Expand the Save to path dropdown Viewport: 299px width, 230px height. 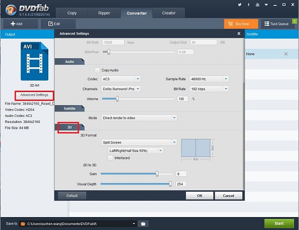(x=134, y=224)
